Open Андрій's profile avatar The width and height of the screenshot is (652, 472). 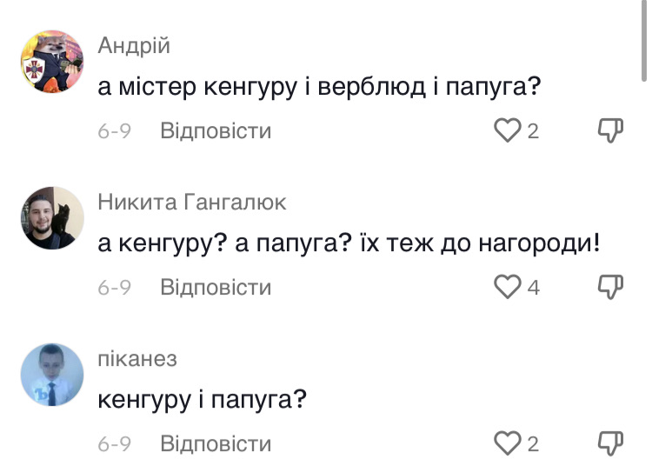pos(52,62)
